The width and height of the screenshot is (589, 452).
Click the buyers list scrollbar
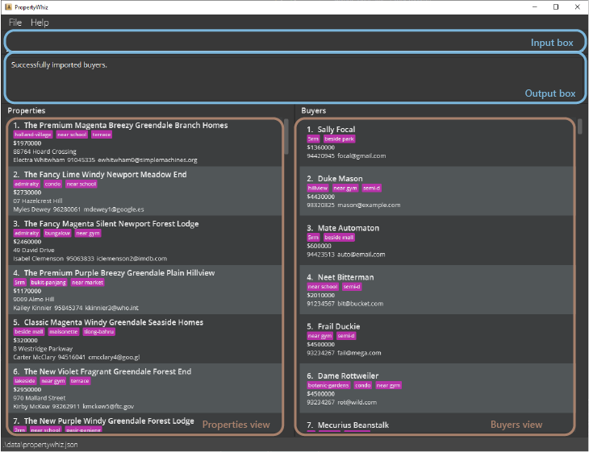[579, 126]
